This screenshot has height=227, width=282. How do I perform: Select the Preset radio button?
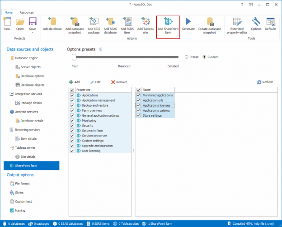coord(187,57)
